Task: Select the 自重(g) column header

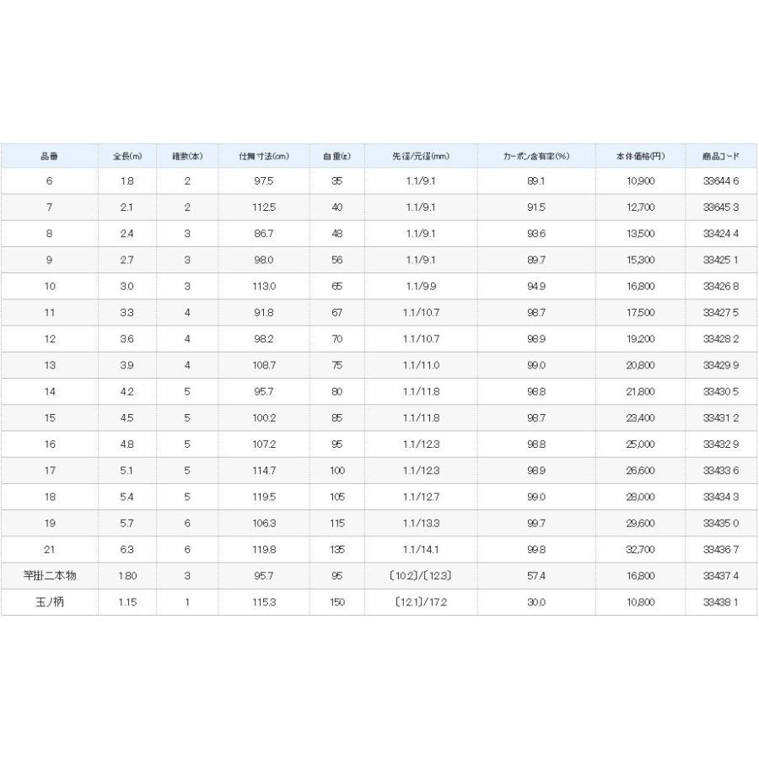Action: coord(336,156)
